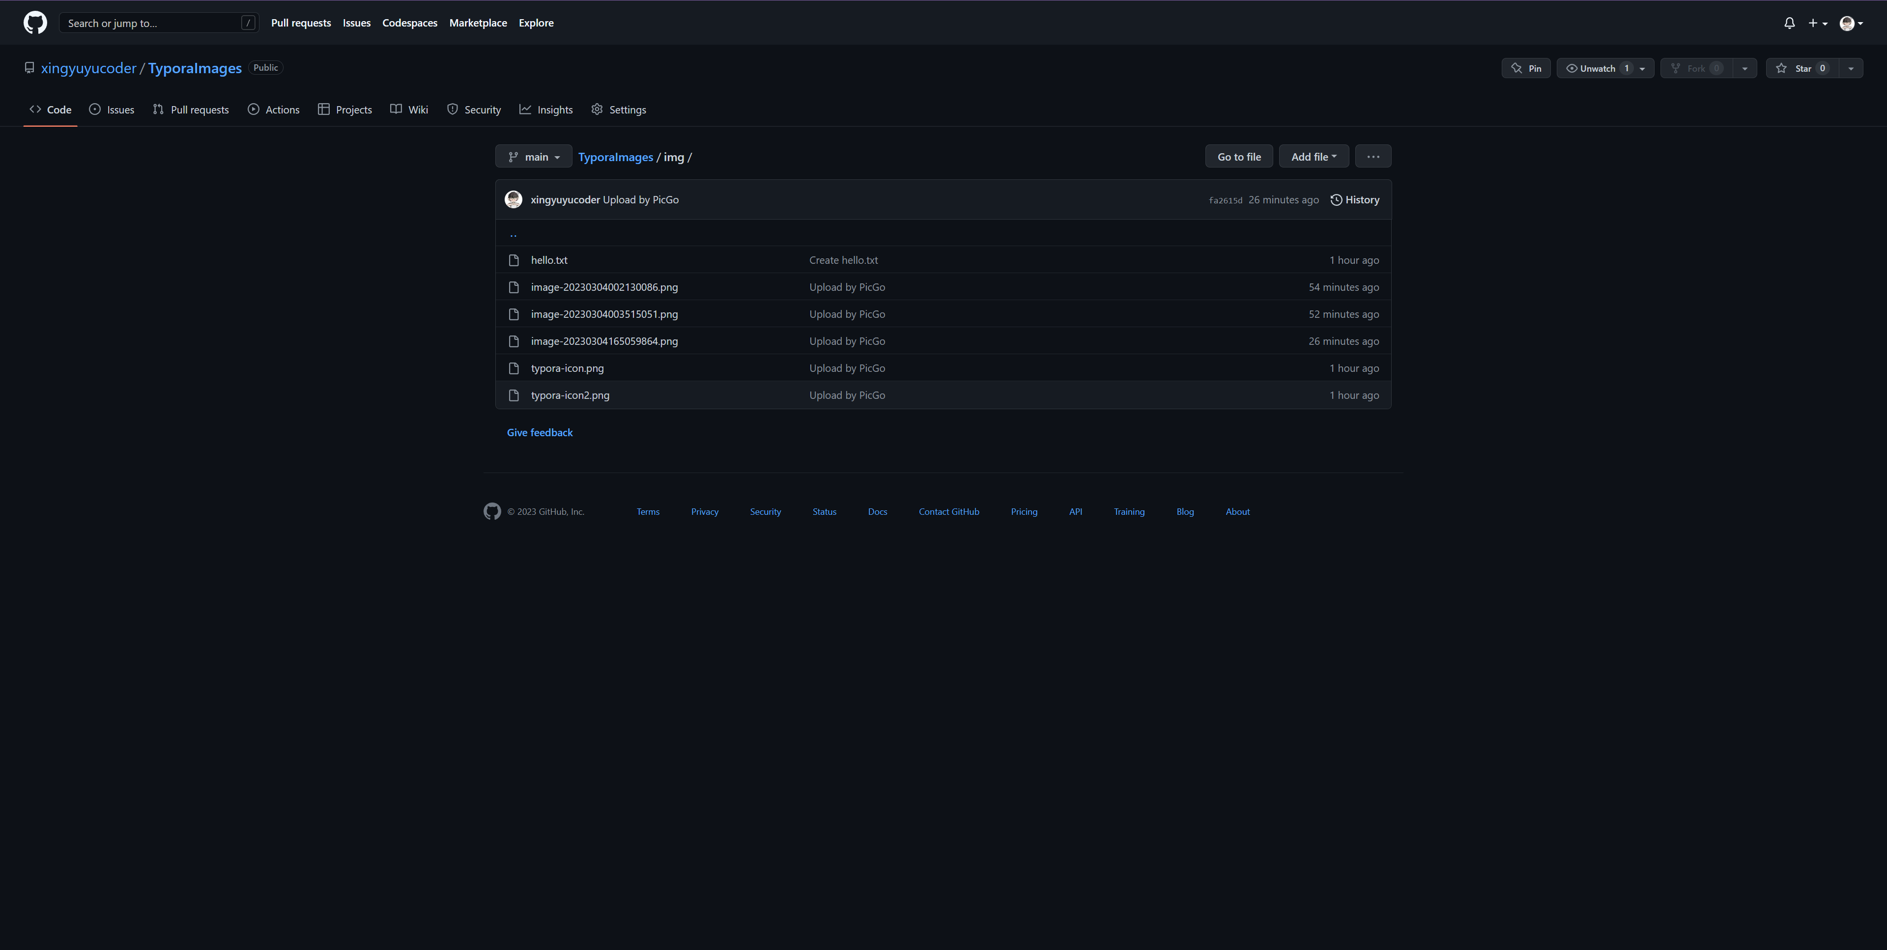This screenshot has height=950, width=1887.
Task: Open the typora-icon2.png file
Action: [x=570, y=395]
